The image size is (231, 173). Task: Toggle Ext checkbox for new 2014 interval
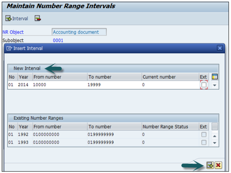point(204,85)
